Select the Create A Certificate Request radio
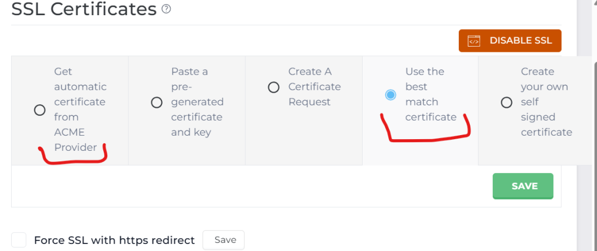 (273, 87)
